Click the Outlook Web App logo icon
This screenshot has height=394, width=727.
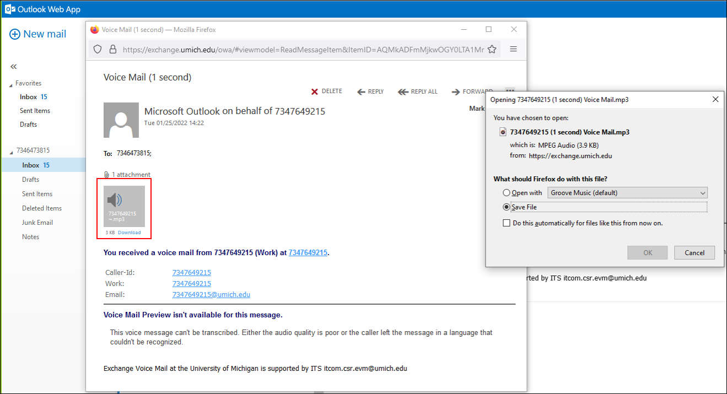click(x=9, y=9)
